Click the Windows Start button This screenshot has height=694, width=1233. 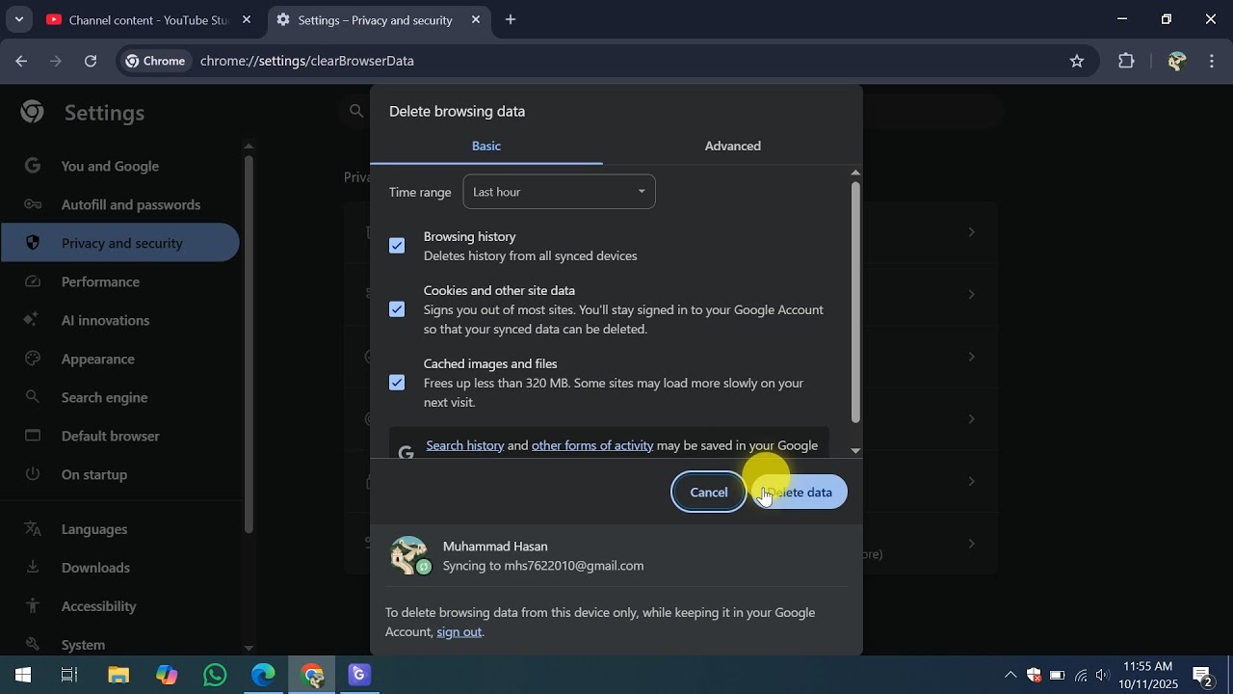coord(23,675)
